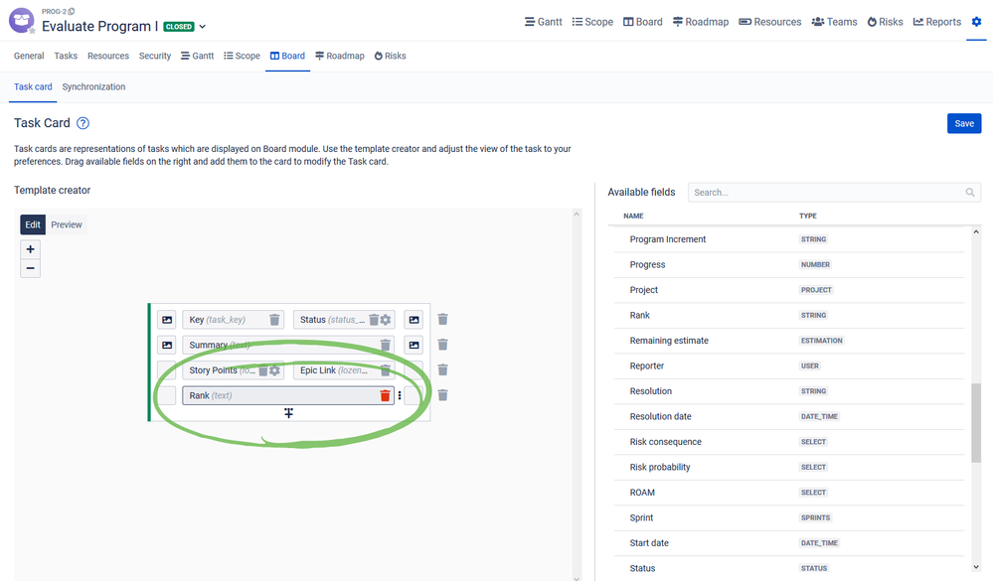The width and height of the screenshot is (993, 581).
Task: Select the Risk probability available field
Action: tap(789, 467)
